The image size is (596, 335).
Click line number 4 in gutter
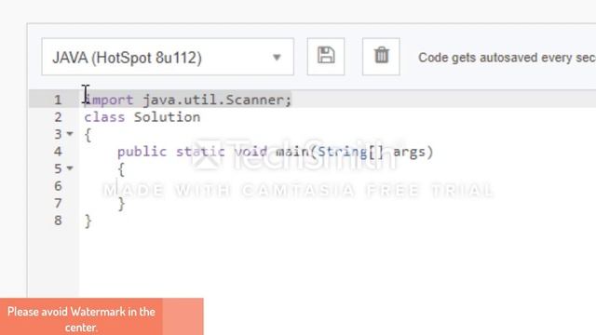[58, 152]
